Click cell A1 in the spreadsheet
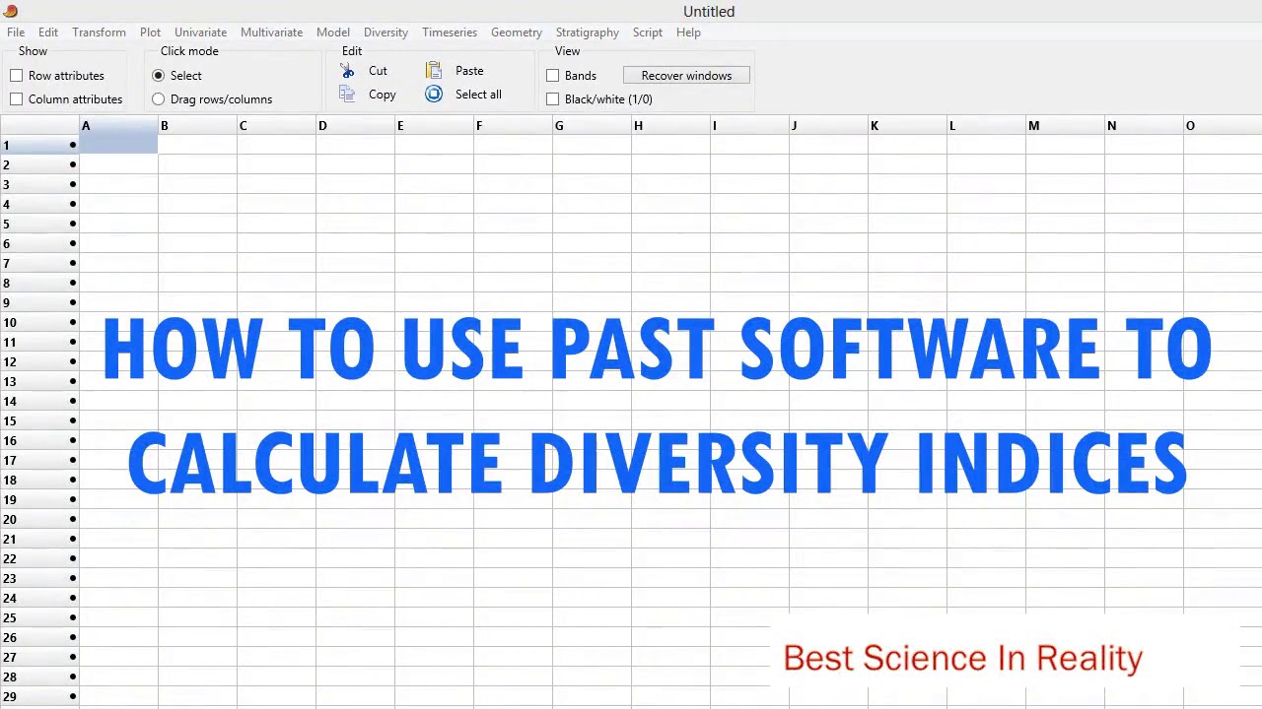Image resolution: width=1262 pixels, height=709 pixels. [x=118, y=146]
